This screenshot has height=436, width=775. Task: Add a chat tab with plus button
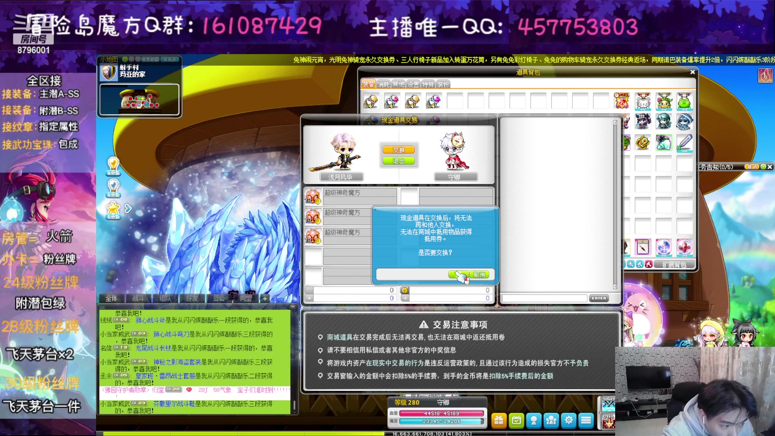[x=265, y=298]
